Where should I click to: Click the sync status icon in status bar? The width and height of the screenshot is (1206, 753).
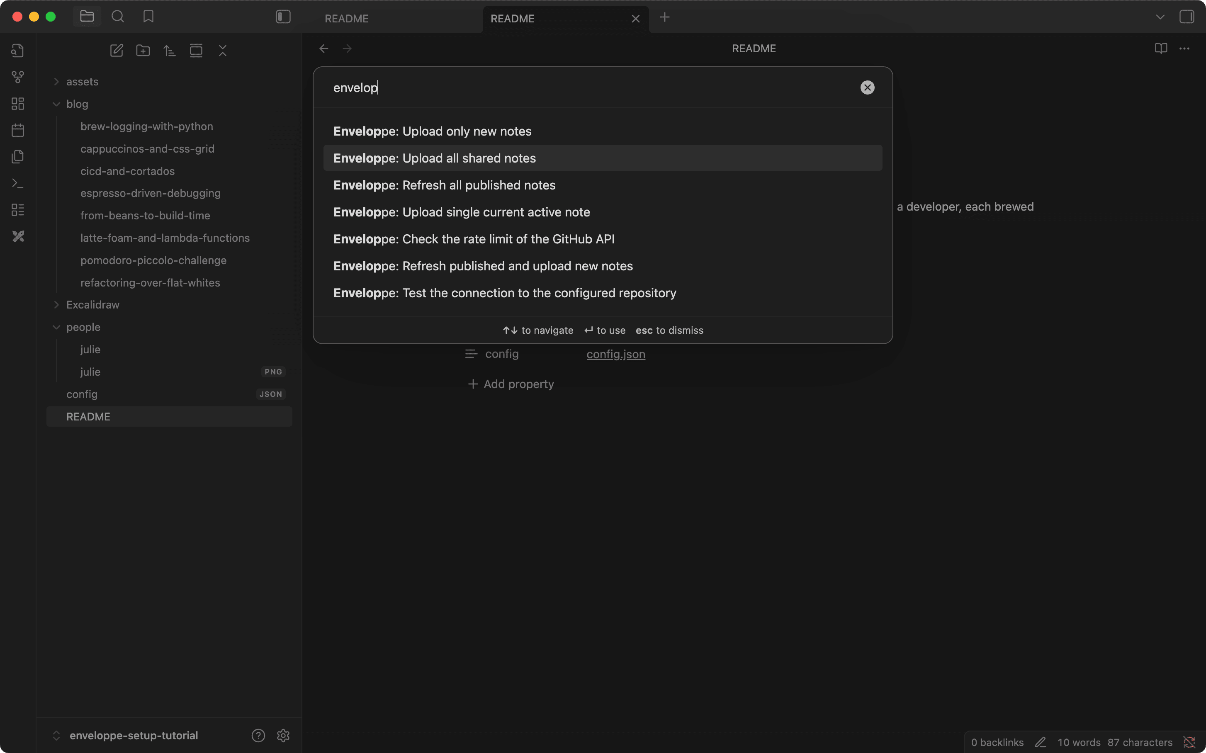point(1189,743)
